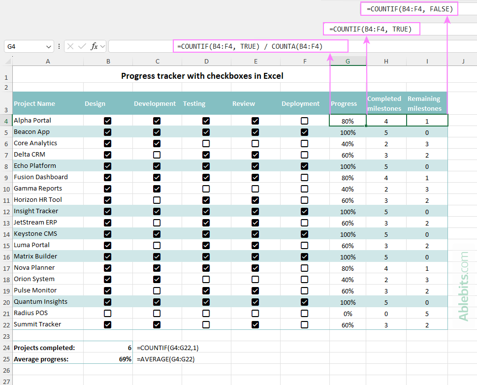The image size is (477, 385).
Task: Select row header 25
Action: pos(7,359)
